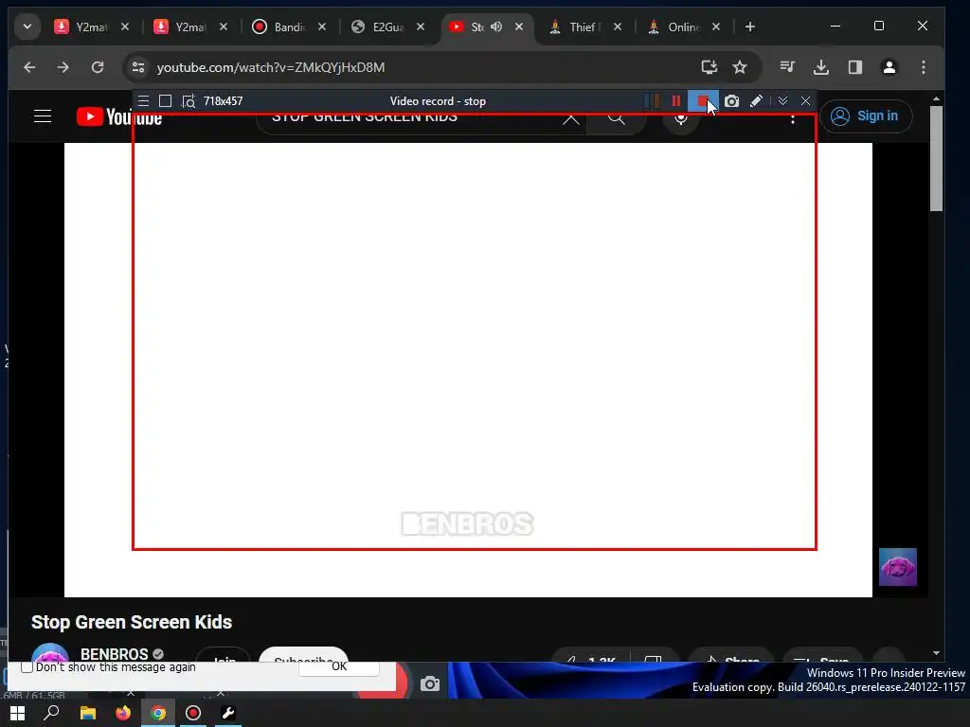Close the Bandicam recording bar
The image size is (970, 727).
coord(805,100)
